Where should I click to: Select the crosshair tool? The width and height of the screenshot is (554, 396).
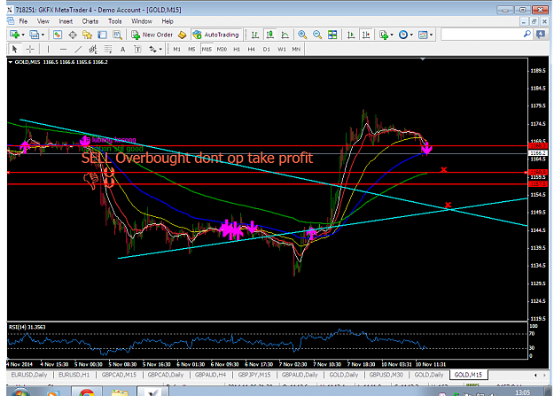pos(30,49)
